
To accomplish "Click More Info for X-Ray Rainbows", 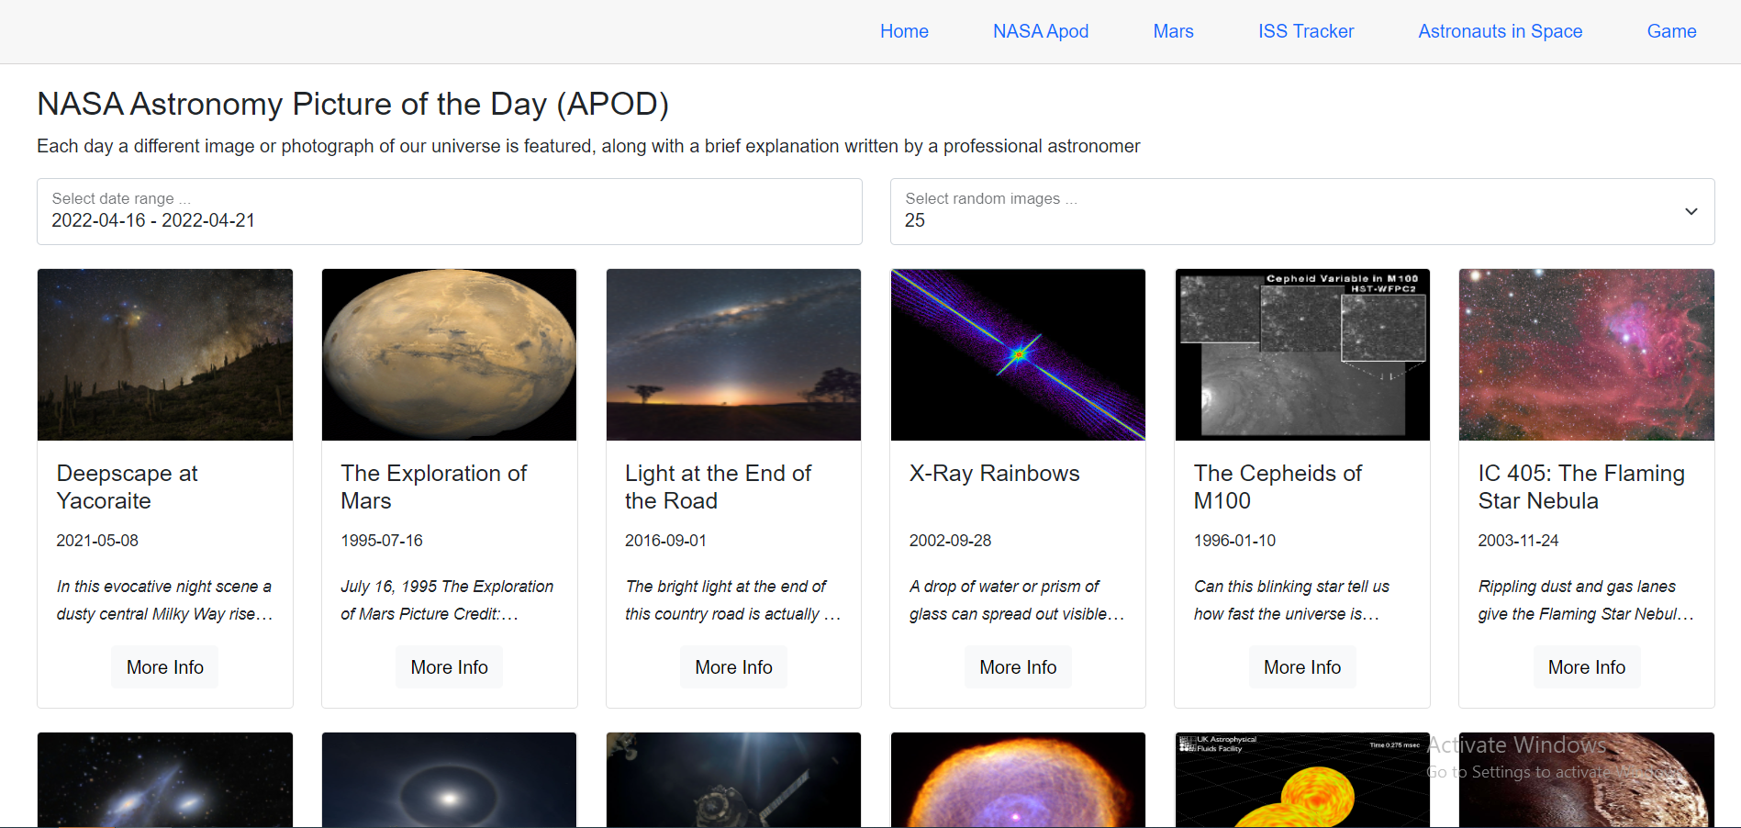I will click(1018, 667).
